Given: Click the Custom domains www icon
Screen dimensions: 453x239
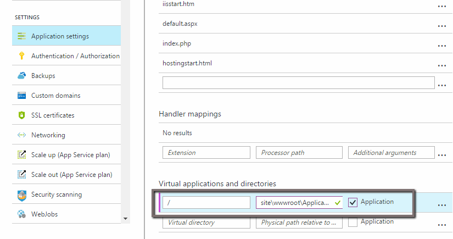Looking at the screenshot, I should (22, 96).
